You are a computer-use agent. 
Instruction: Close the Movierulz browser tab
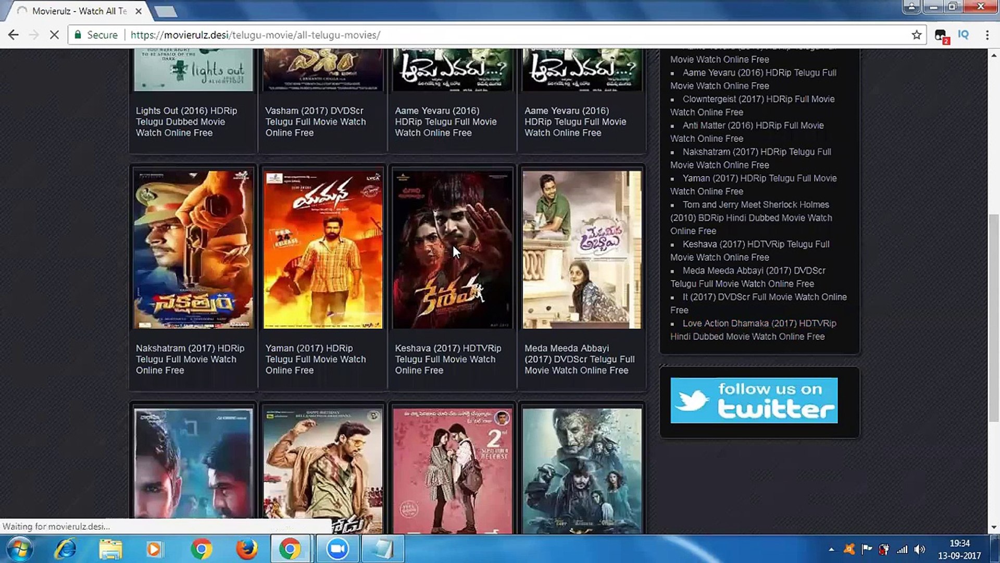(139, 11)
